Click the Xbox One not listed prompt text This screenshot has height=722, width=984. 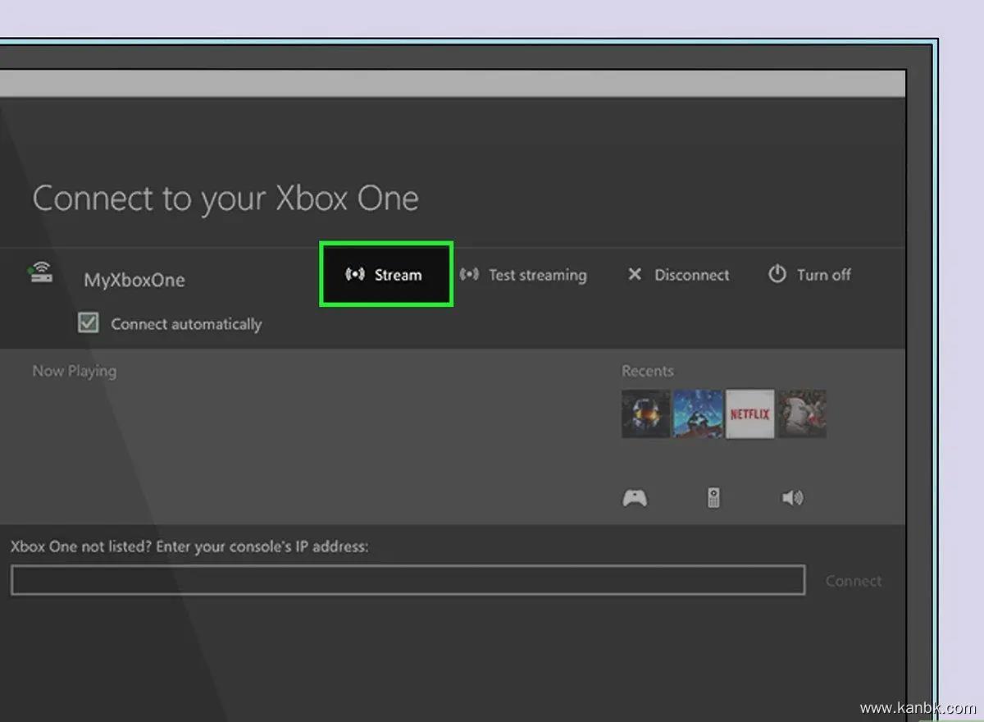click(x=189, y=546)
